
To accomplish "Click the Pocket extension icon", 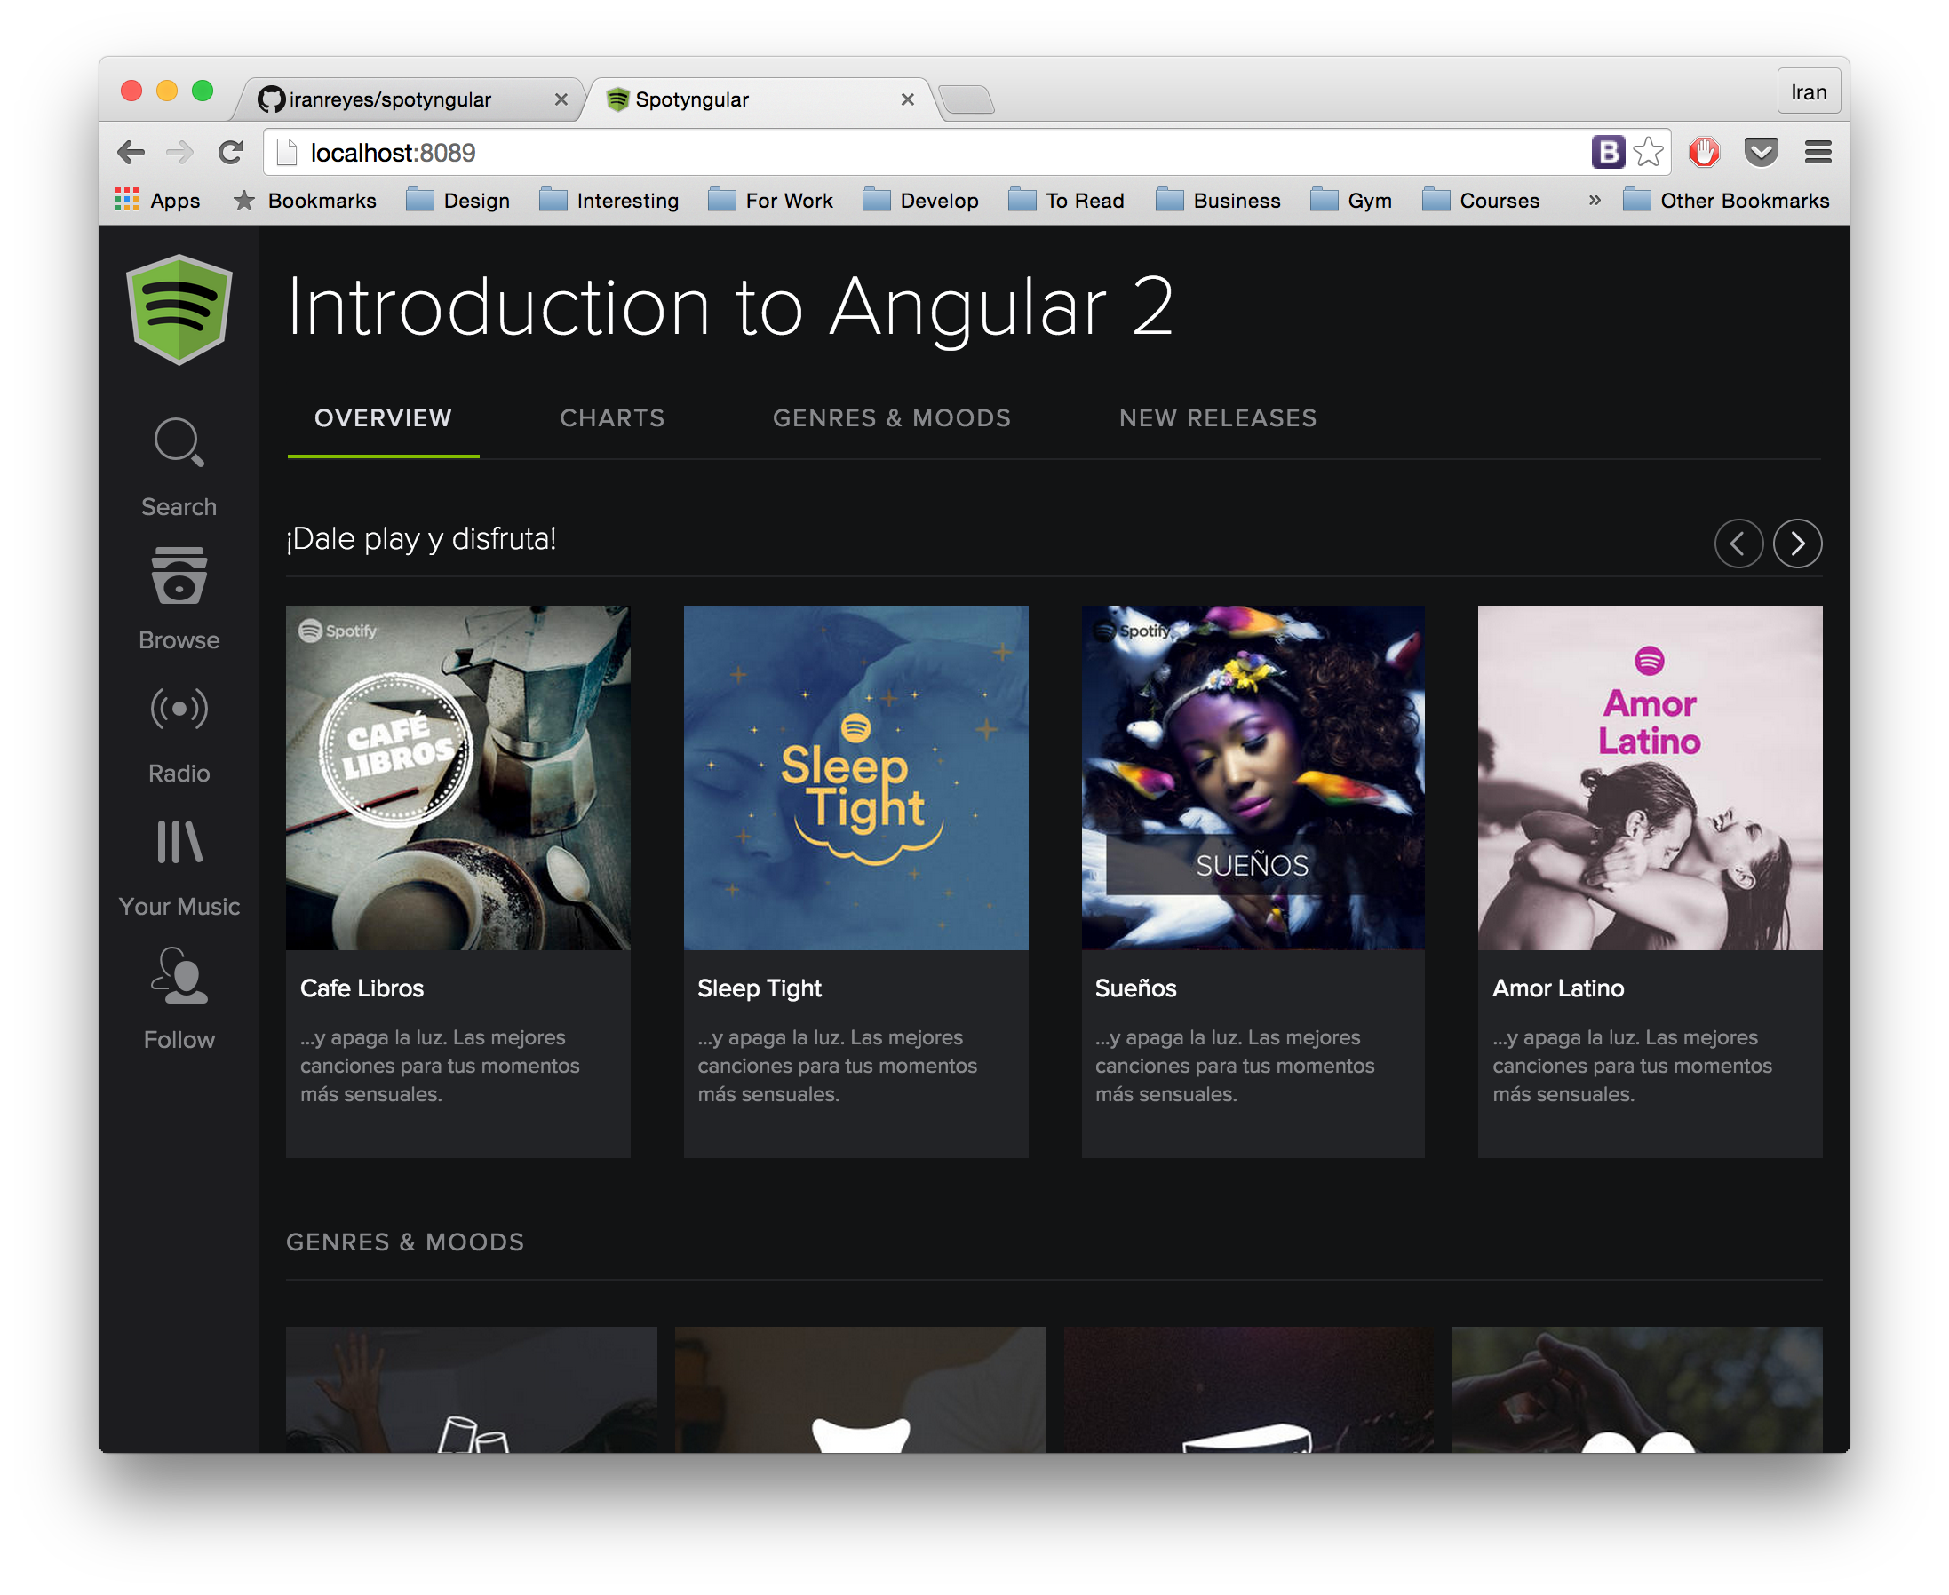I will (x=1761, y=152).
